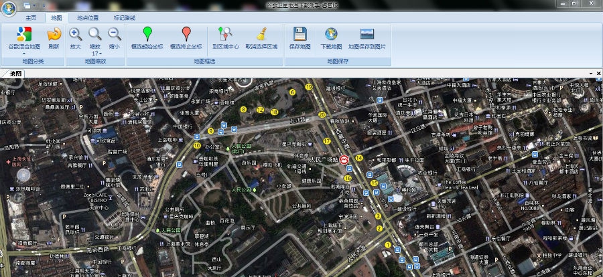The width and height of the screenshot is (603, 277).
Task: Click yellow map marker number 8
Action: click(243, 110)
